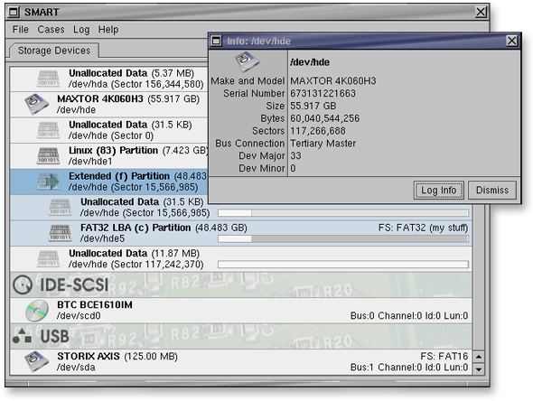Open the File menu
The height and width of the screenshot is (401, 533).
coord(21,30)
